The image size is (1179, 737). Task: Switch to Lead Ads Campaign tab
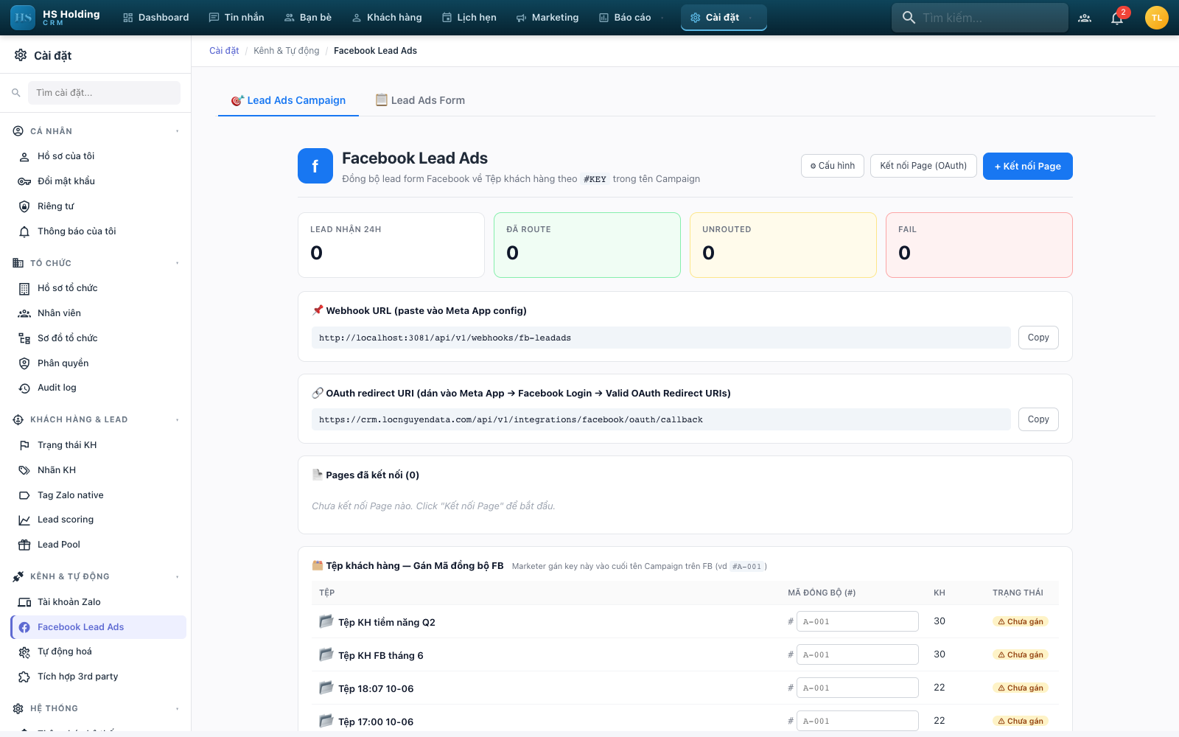point(288,100)
